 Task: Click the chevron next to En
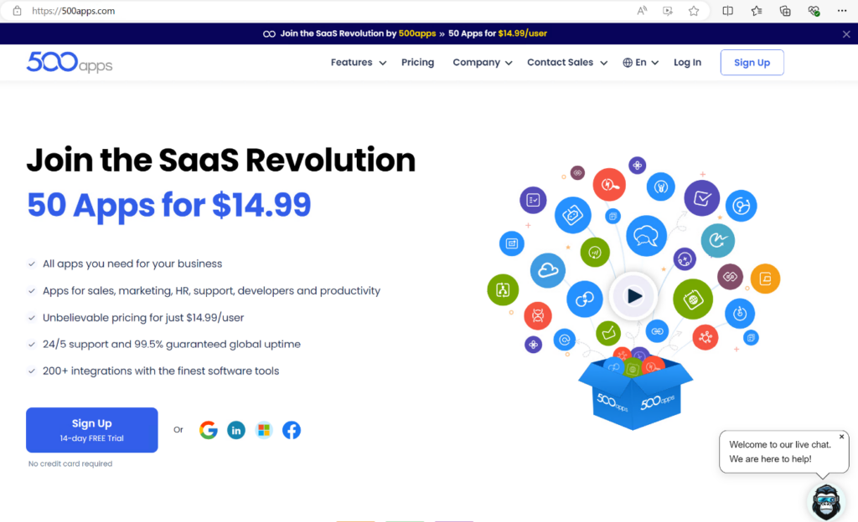point(654,63)
